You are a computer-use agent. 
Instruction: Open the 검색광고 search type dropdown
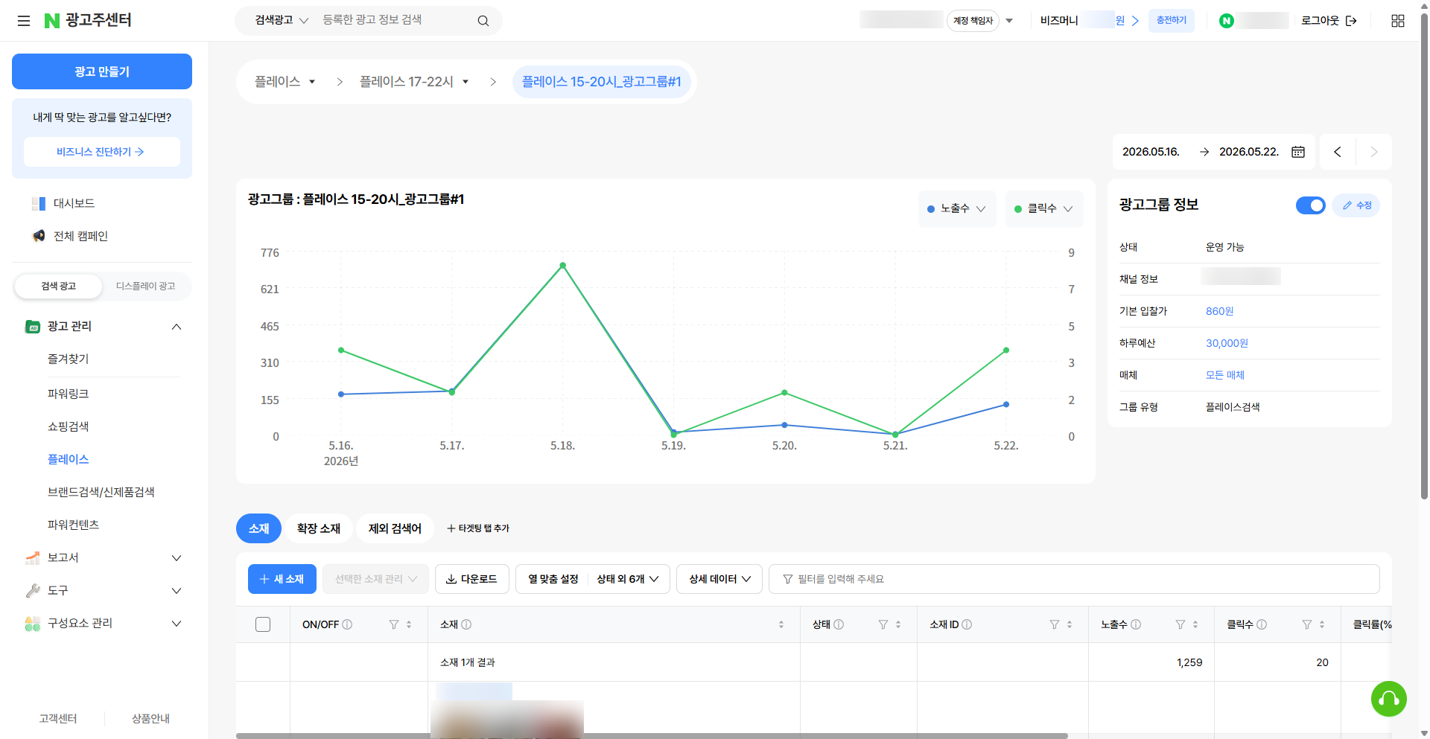tap(282, 20)
